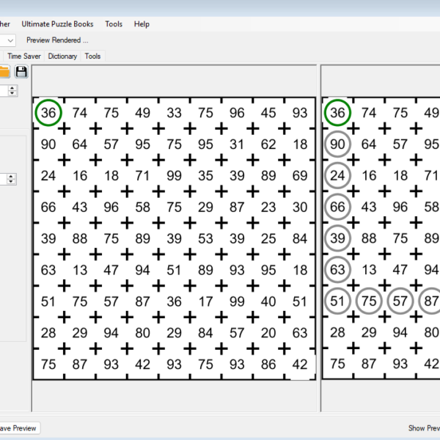Screen dimensions: 440x440
Task: Select the Tools tab beside Dictionary
Action: 92,56
